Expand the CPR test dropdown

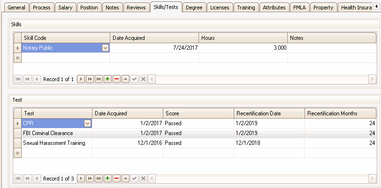87,123
